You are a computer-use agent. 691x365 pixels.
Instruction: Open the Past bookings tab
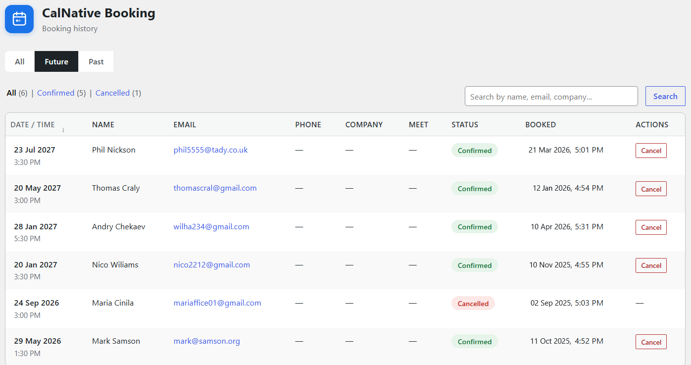96,61
